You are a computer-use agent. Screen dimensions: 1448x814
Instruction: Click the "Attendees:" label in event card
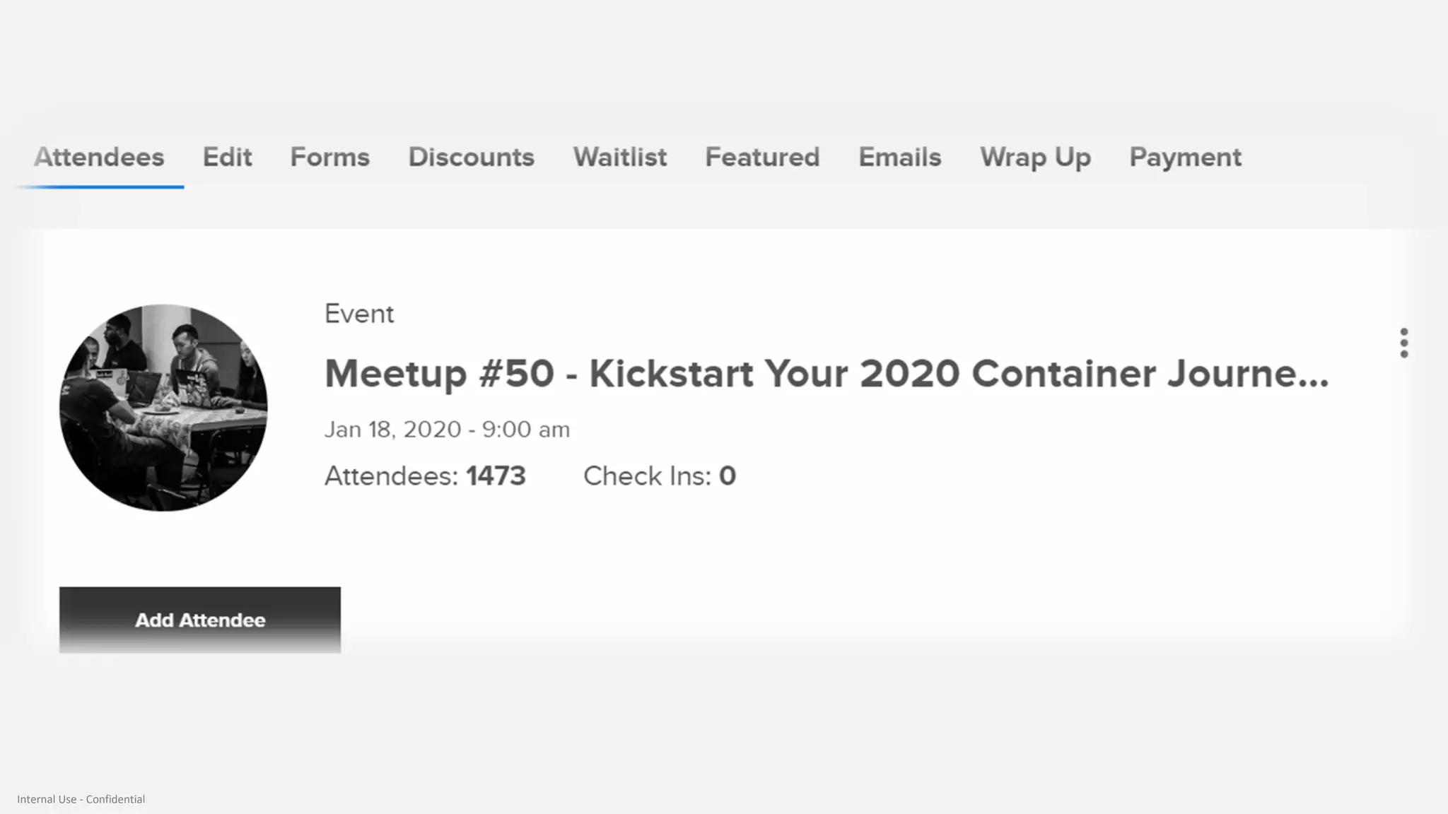pos(391,476)
